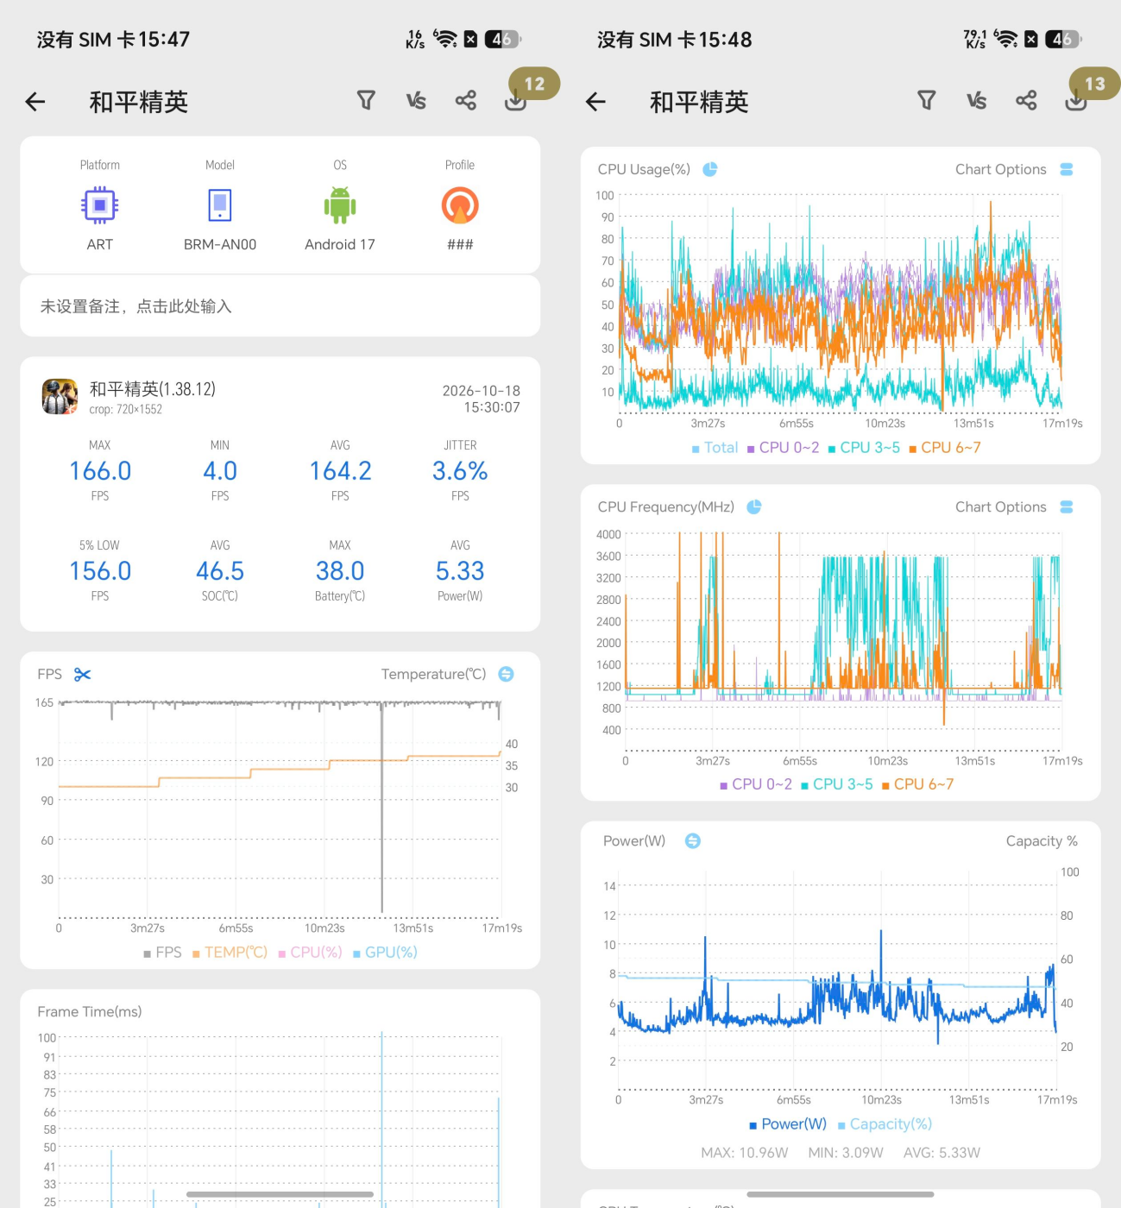This screenshot has height=1208, width=1121.
Task: Open swap axis icon beside Temperature(℃)
Action: (x=507, y=674)
